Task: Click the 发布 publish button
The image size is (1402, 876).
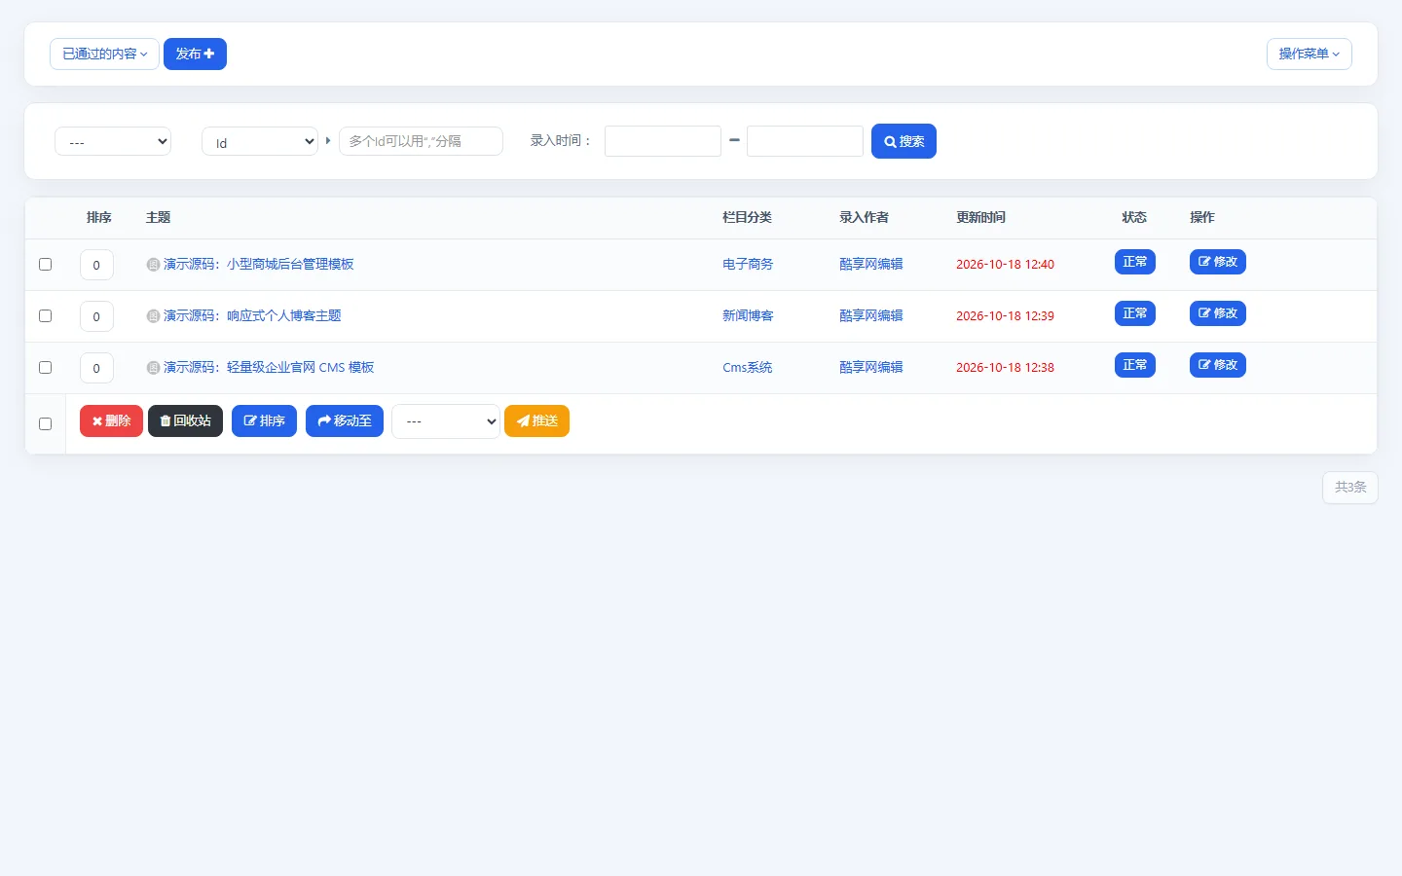Action: click(x=195, y=55)
